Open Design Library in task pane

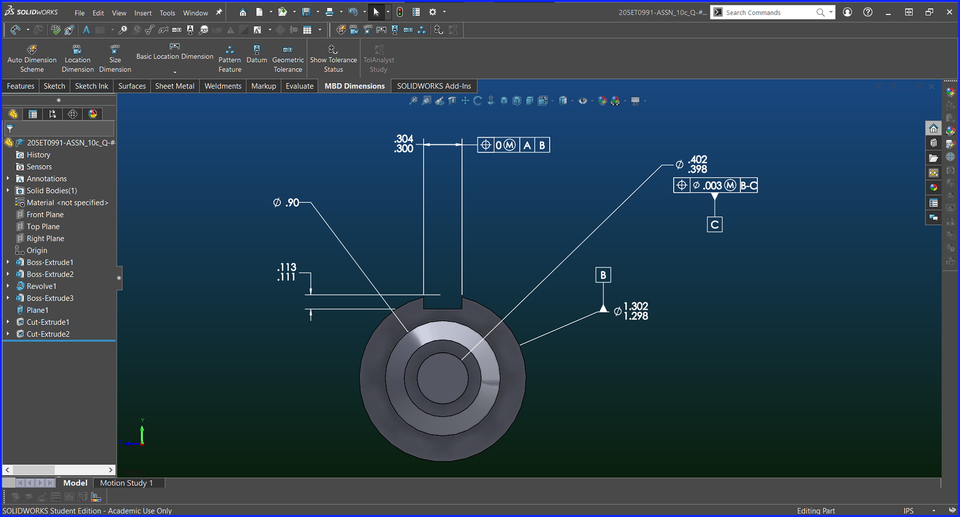coord(933,143)
